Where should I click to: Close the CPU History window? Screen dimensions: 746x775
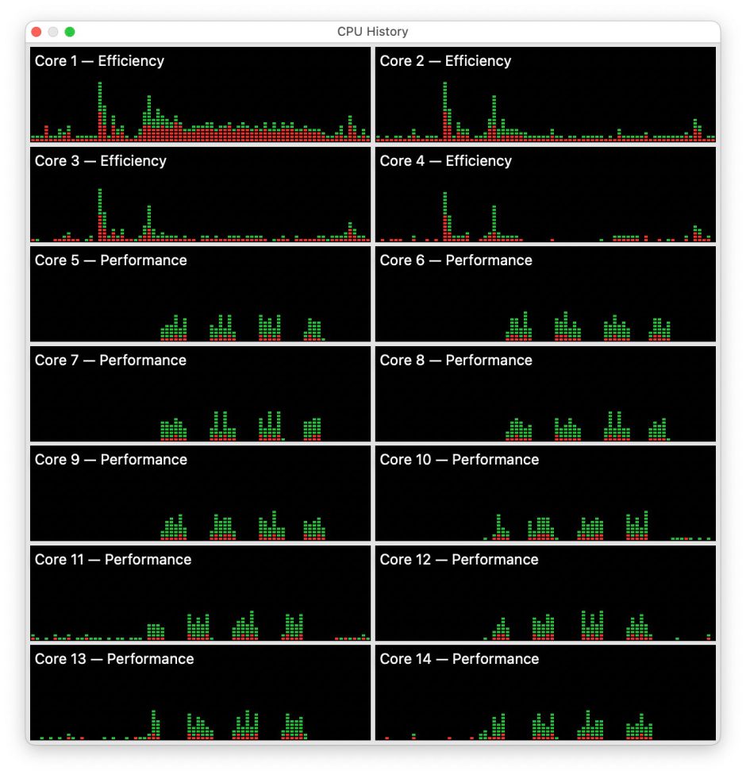(x=36, y=32)
